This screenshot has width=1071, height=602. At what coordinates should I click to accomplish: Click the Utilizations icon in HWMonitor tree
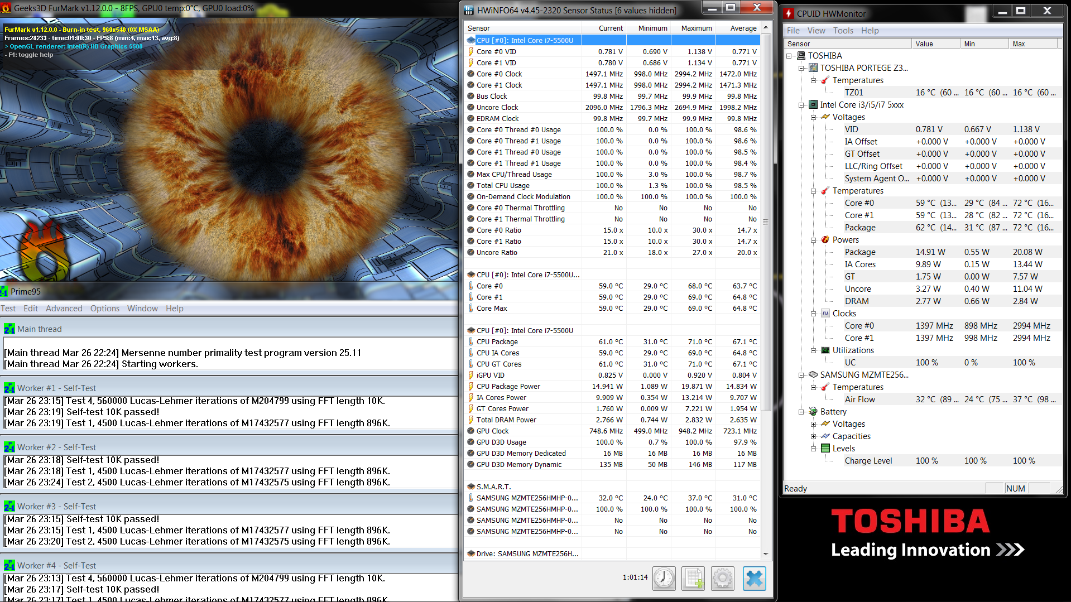pos(825,350)
